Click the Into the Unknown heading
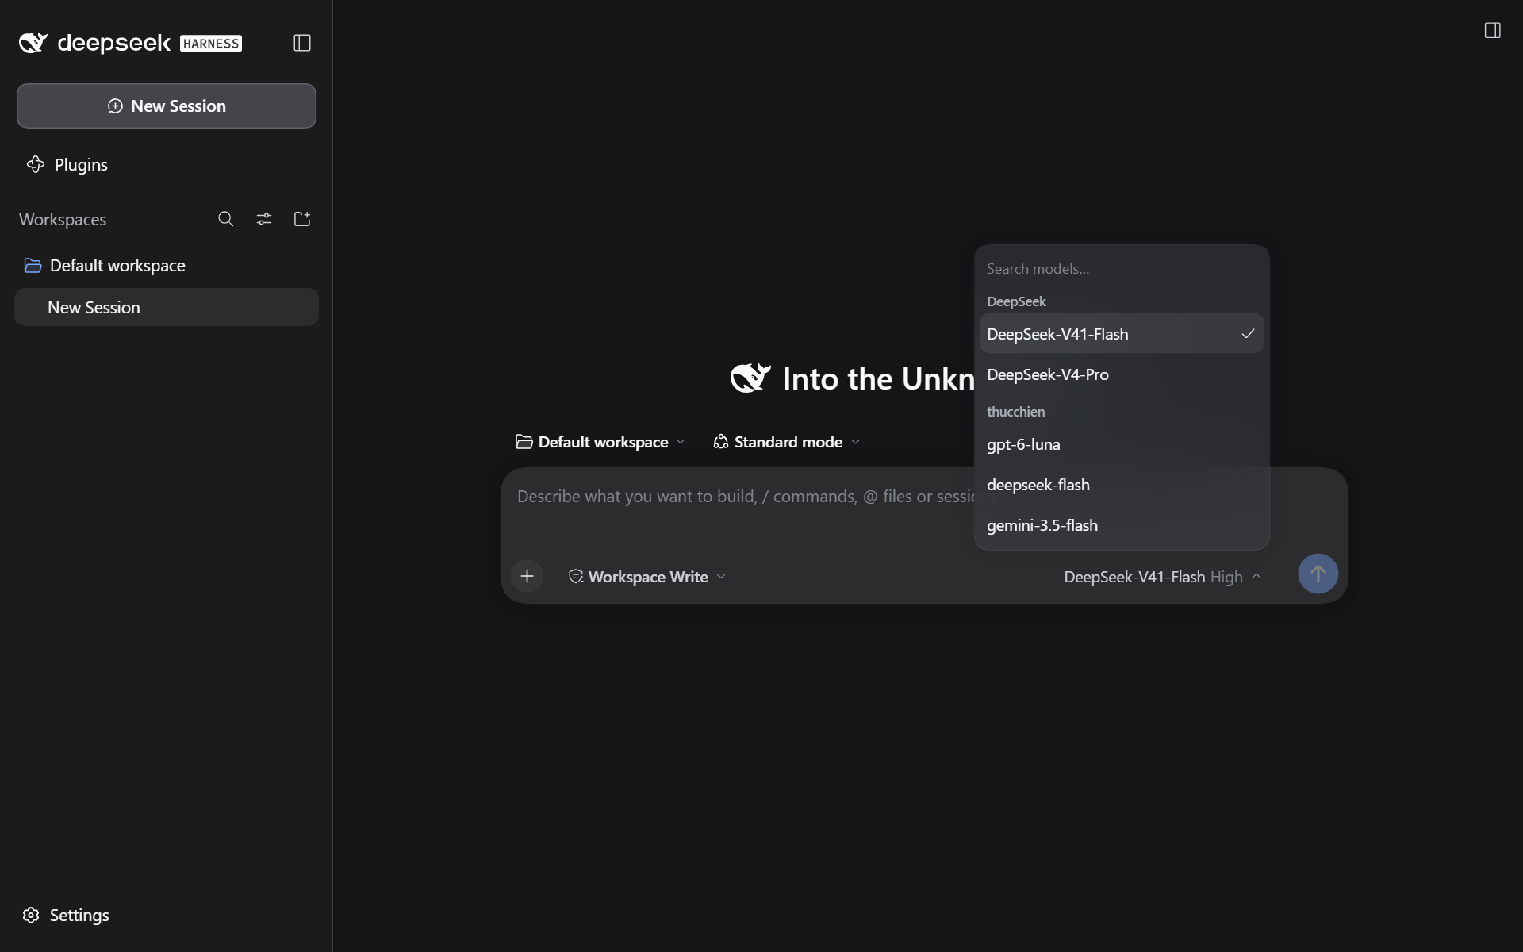The width and height of the screenshot is (1523, 952). (x=878, y=379)
